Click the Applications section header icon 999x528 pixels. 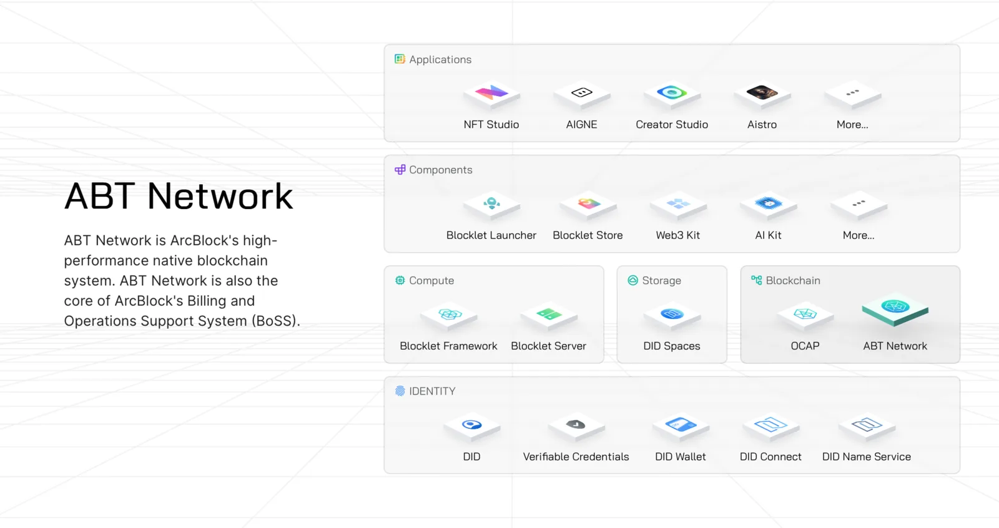(x=400, y=59)
